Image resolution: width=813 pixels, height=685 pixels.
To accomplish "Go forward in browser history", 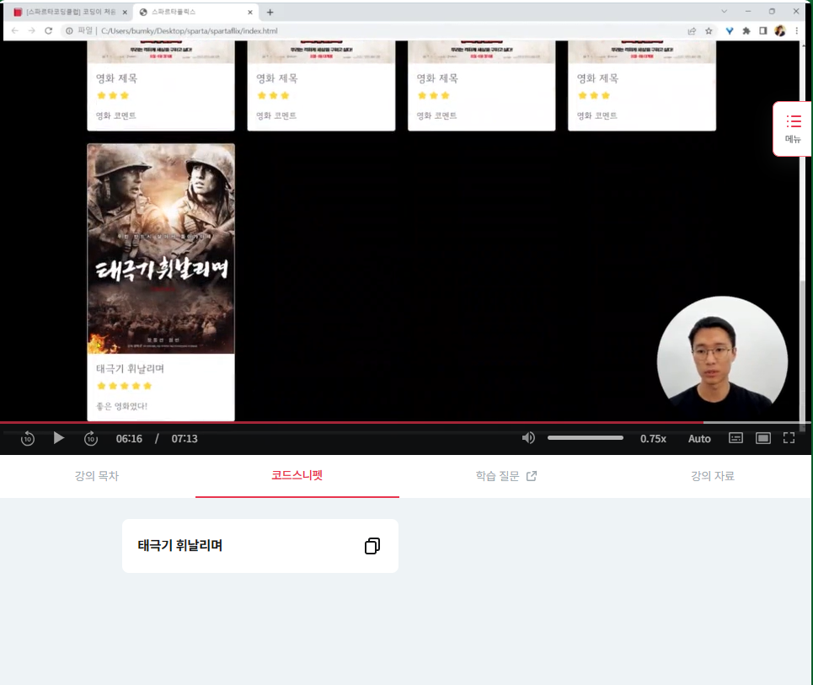I will tap(32, 30).
